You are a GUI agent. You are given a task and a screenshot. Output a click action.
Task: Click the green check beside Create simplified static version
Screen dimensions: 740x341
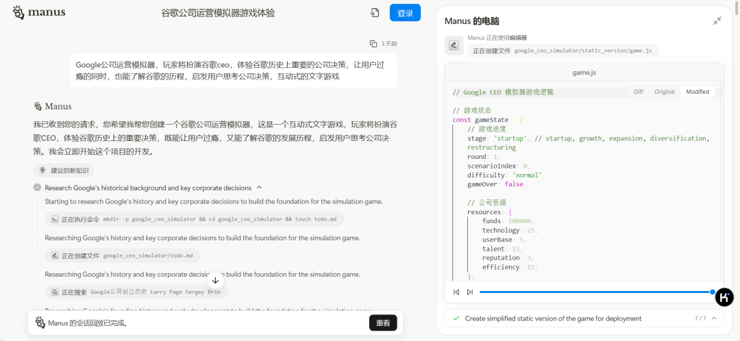pos(456,318)
